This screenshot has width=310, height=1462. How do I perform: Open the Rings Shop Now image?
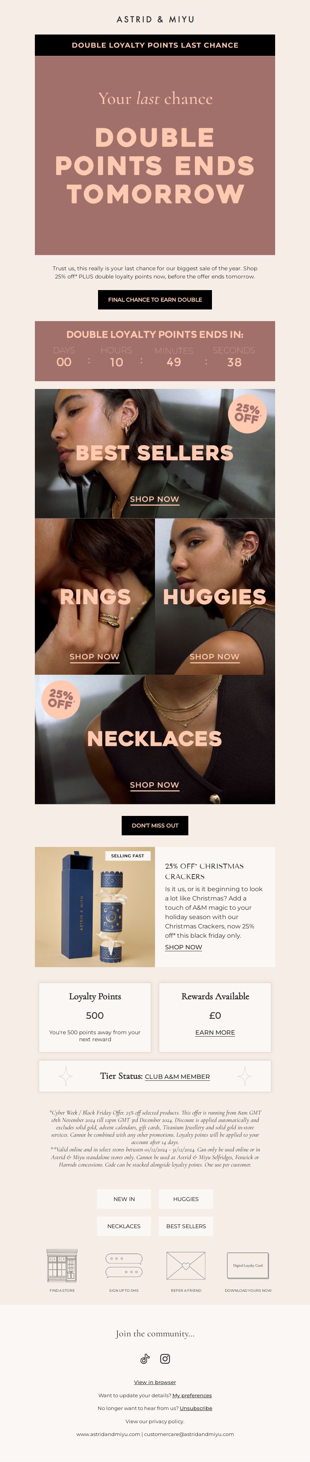click(x=95, y=596)
